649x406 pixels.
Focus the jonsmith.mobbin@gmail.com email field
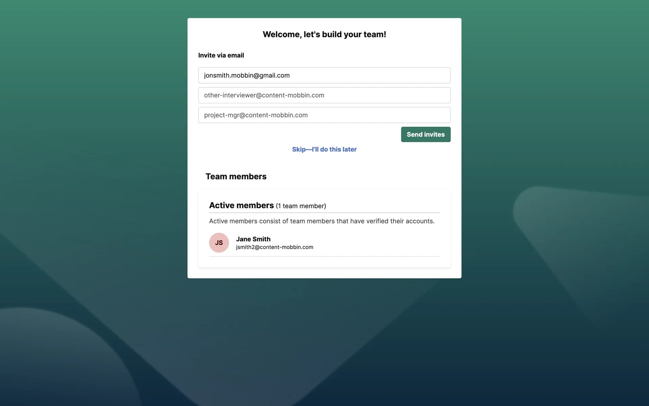(324, 75)
